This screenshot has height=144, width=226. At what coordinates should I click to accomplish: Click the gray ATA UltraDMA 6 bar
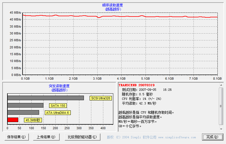point(23,112)
